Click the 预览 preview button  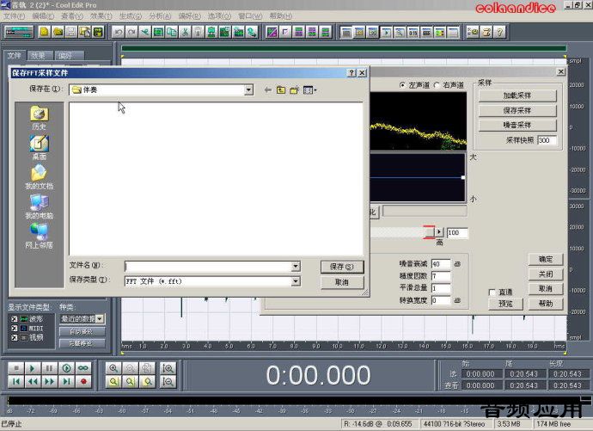505,304
